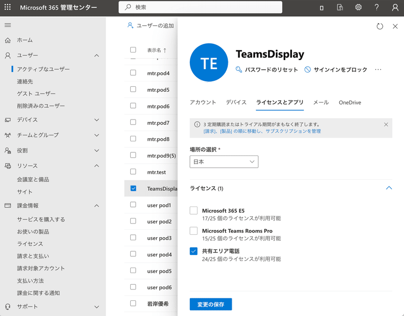Viewport: 404px width, 316px height.
Task: Open 請求と支払い in sidebar
Action: point(33,256)
